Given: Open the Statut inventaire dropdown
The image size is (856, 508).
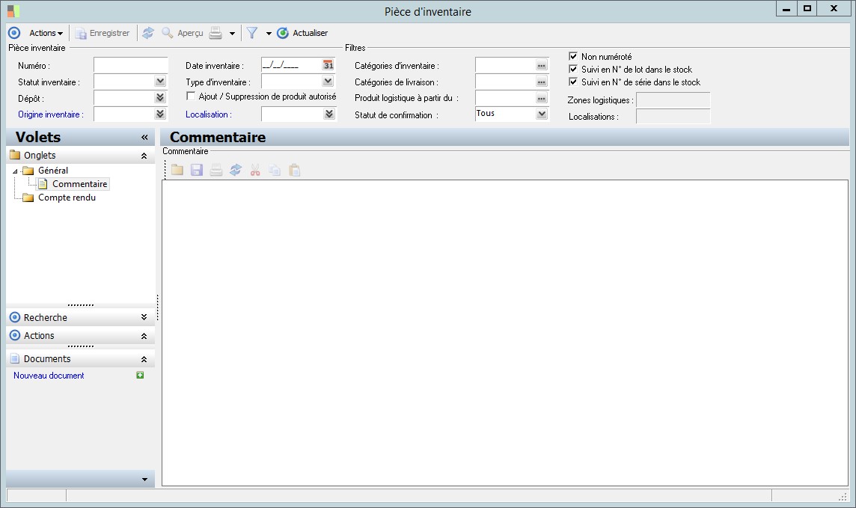Looking at the screenshot, I should coord(160,82).
